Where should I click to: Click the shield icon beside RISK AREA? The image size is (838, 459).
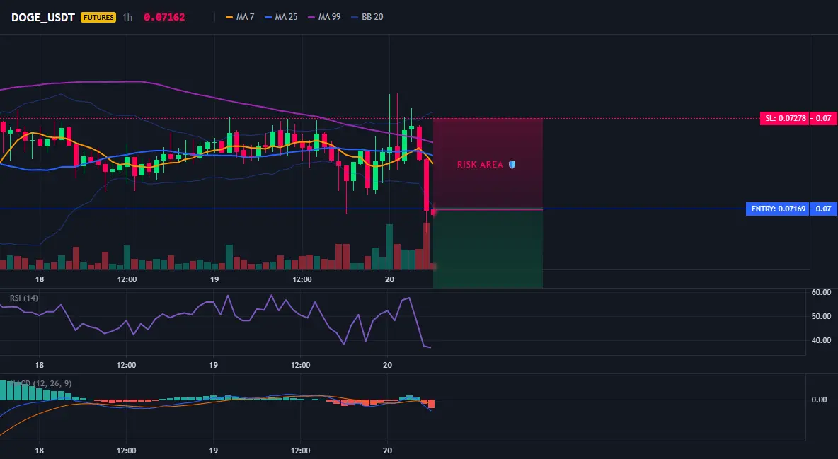(512, 165)
